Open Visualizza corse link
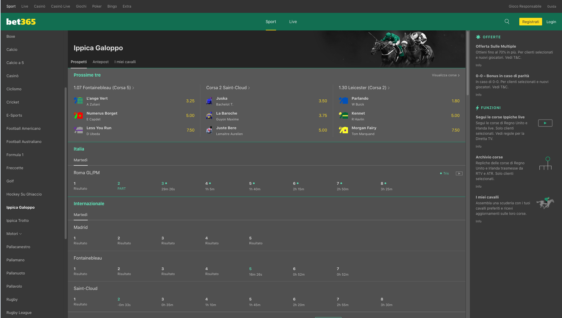Viewport: 562px width, 318px height. pos(445,75)
